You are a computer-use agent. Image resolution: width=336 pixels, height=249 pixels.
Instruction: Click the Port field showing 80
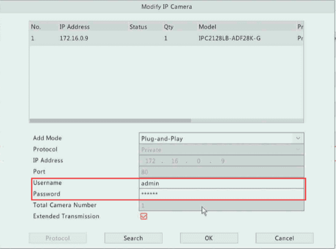point(221,172)
